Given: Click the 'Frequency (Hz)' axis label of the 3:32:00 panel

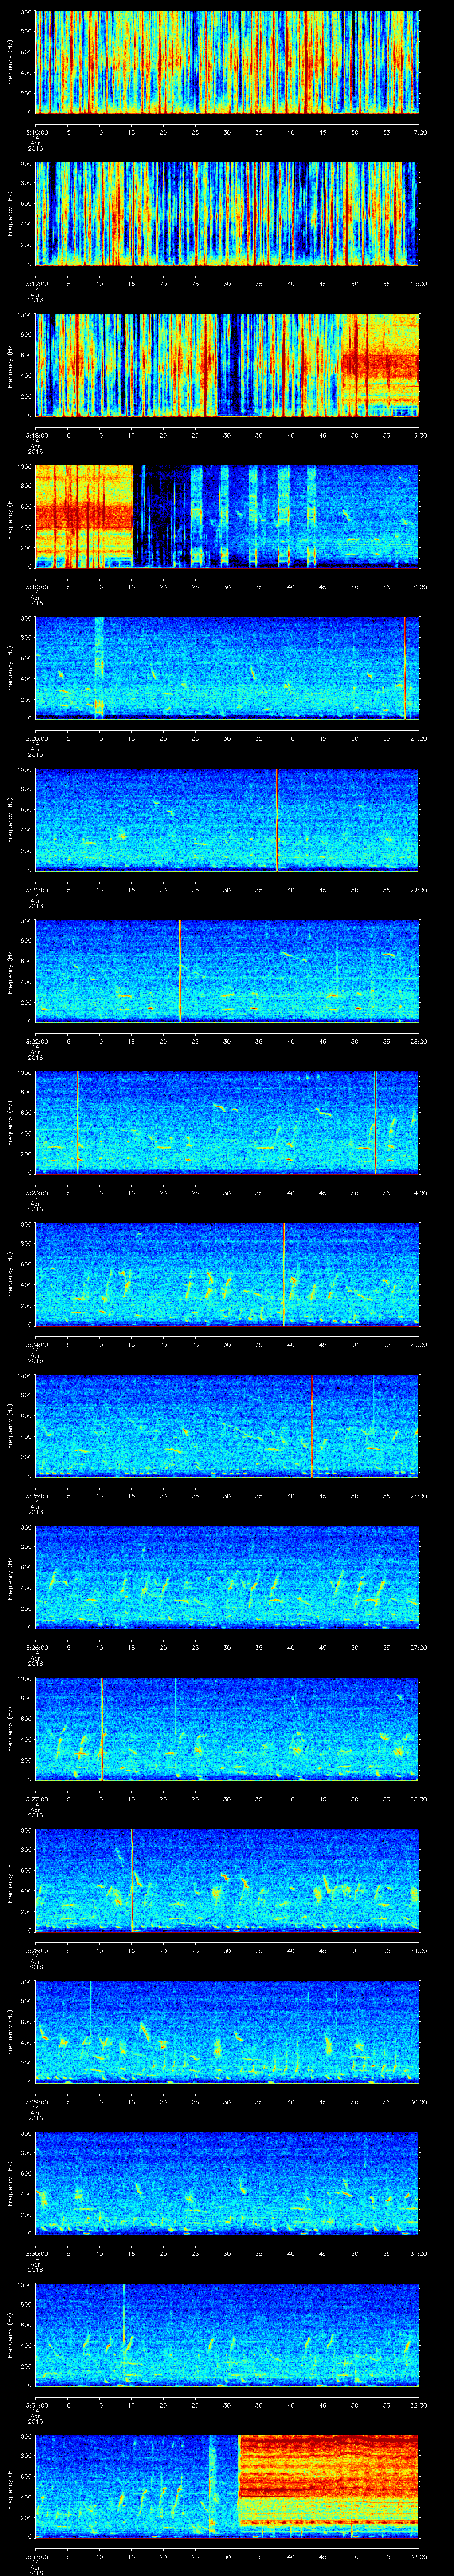Looking at the screenshot, I should tap(10, 2487).
